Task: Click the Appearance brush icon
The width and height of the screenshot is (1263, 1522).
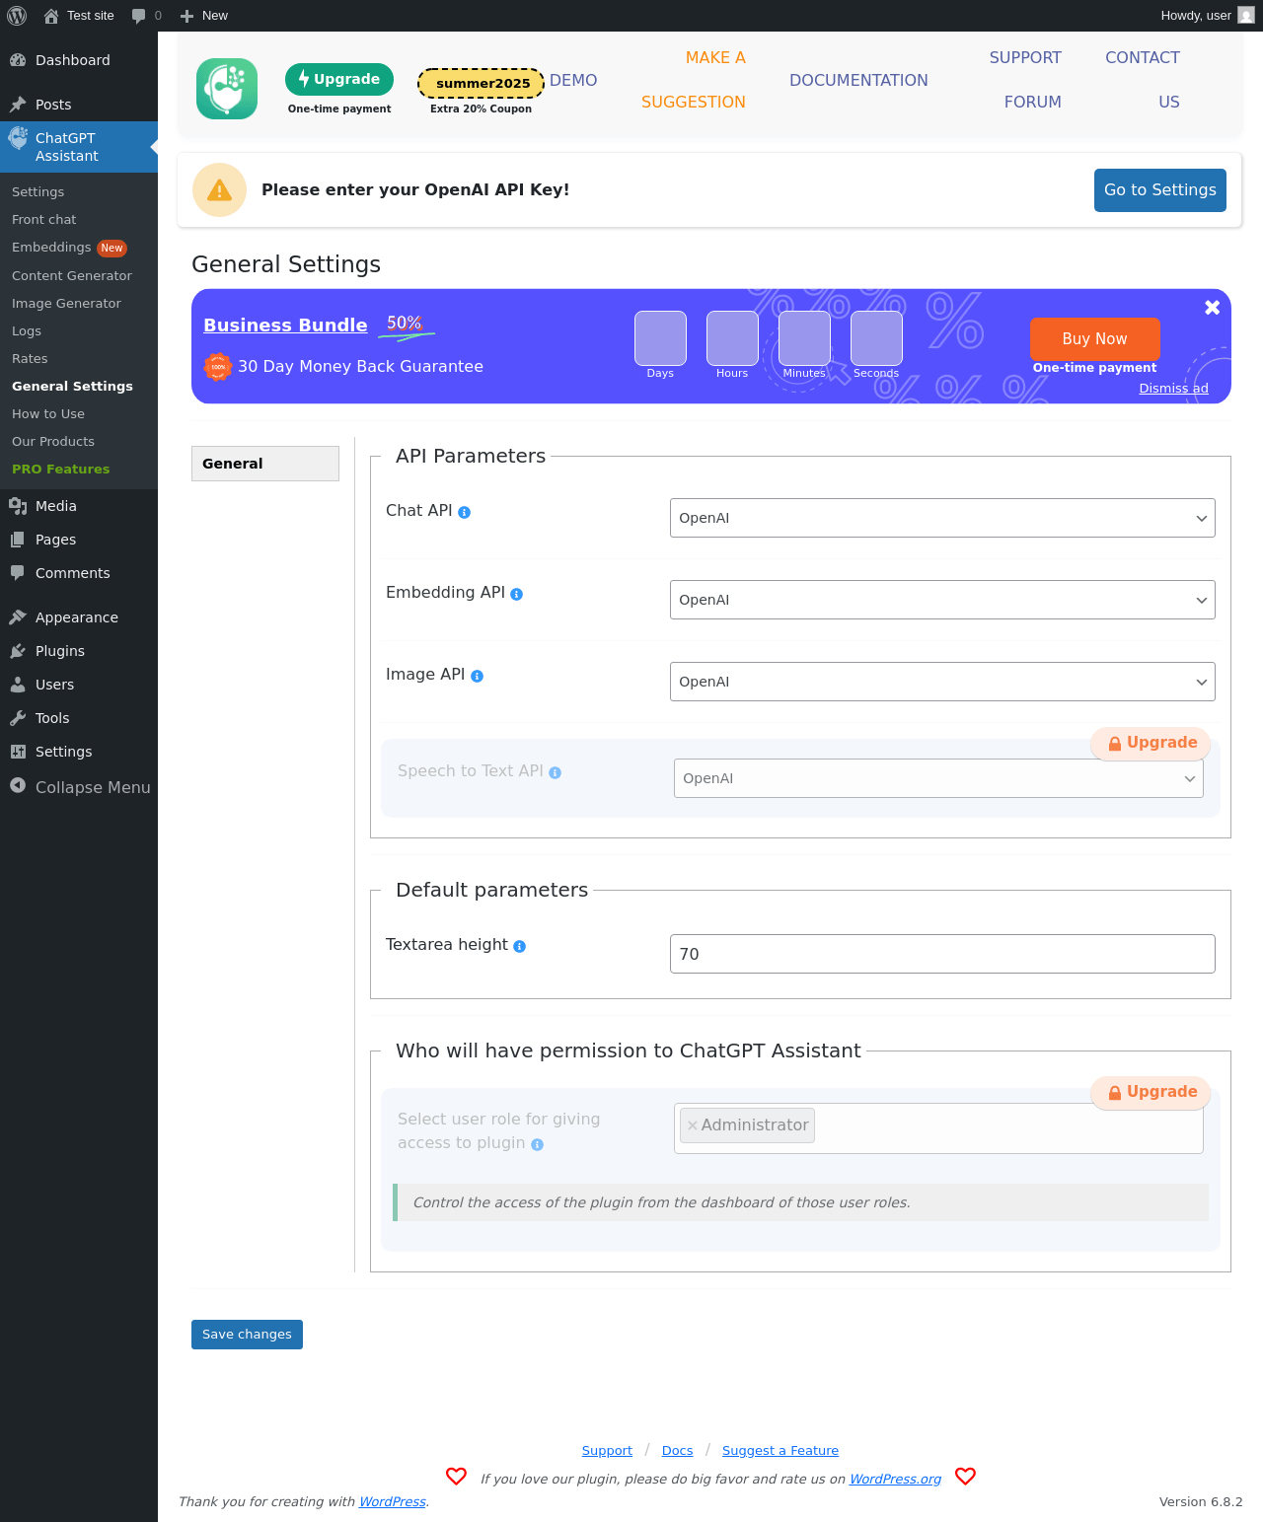Action: 18,617
